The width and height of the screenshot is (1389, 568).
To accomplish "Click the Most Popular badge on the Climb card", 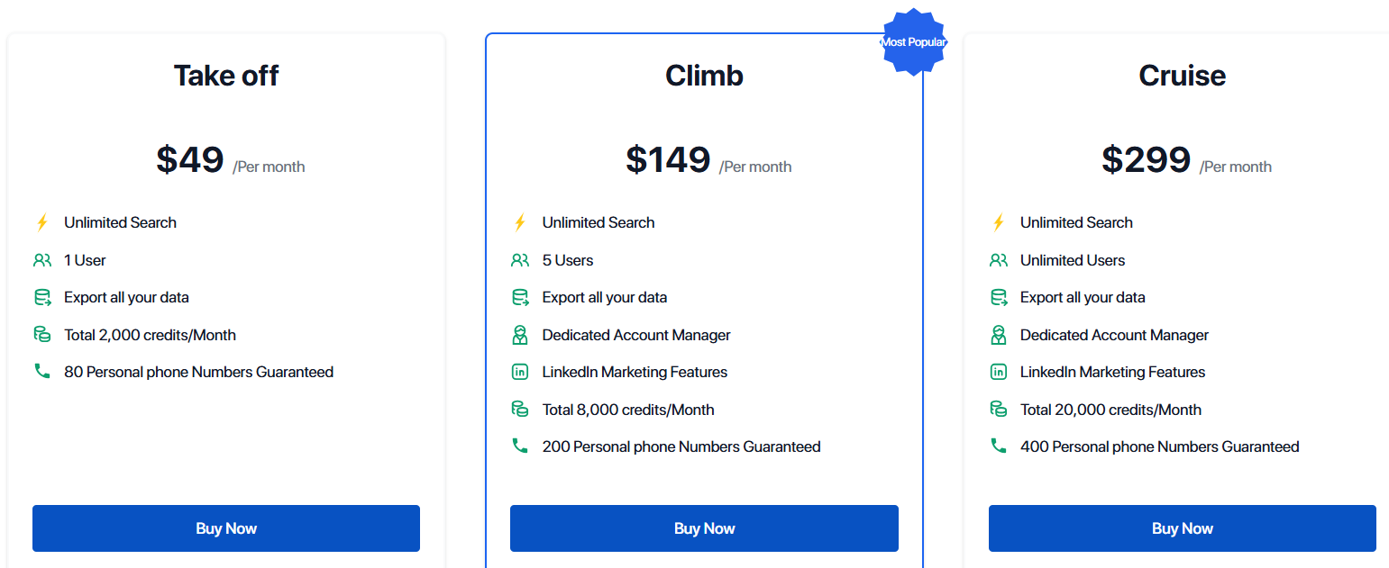I will (x=913, y=41).
